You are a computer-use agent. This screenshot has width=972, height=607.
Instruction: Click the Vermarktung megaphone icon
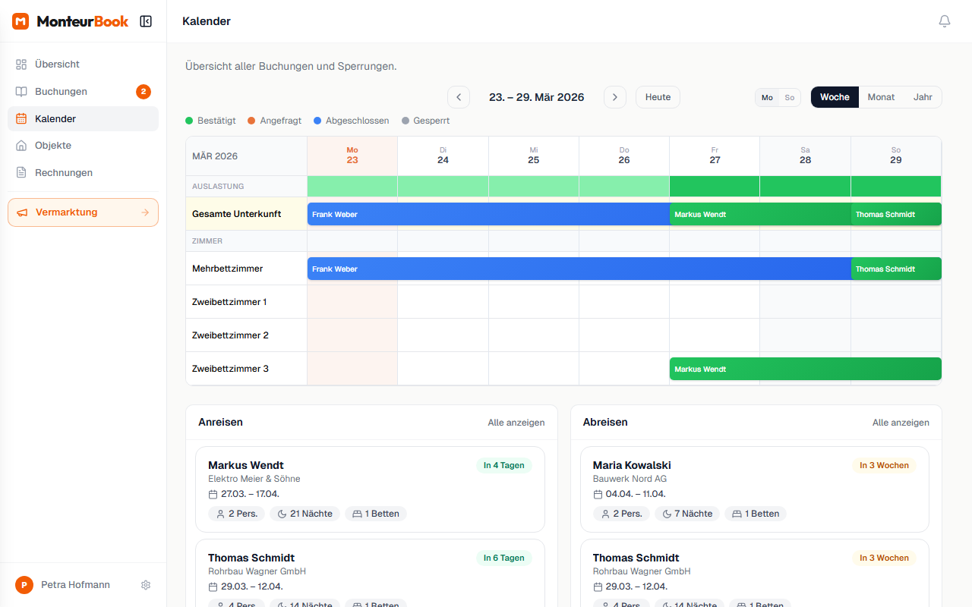22,212
